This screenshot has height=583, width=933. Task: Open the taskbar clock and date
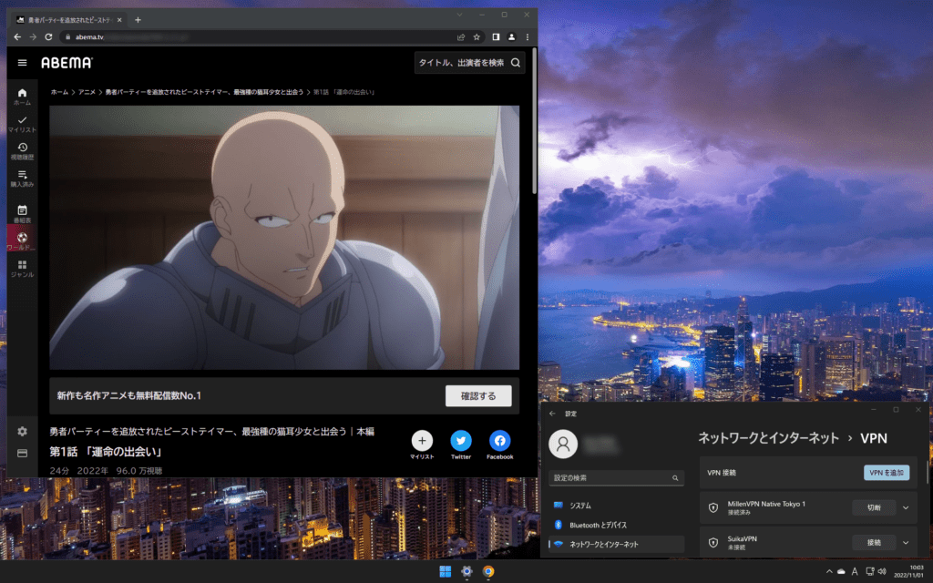click(908, 572)
